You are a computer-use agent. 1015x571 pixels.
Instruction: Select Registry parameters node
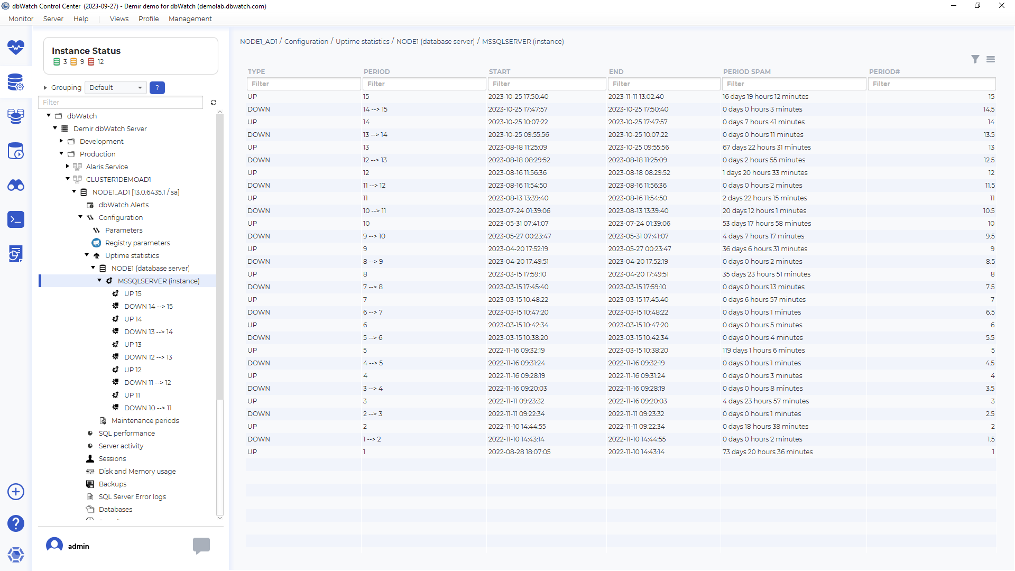[x=137, y=243]
